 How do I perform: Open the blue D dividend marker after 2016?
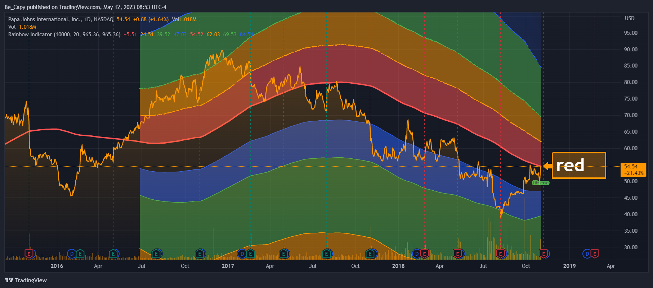click(72, 254)
